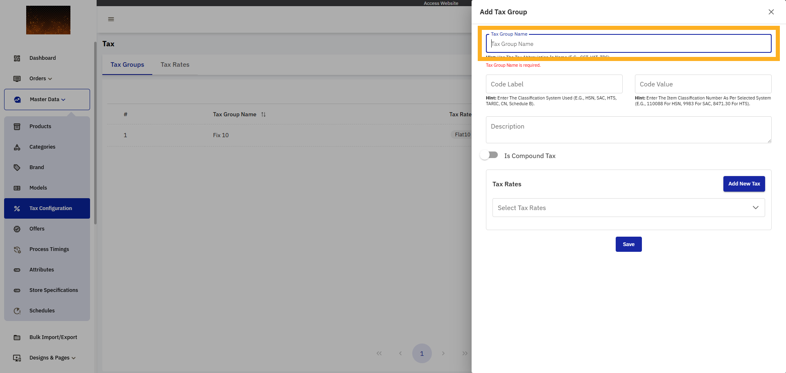The width and height of the screenshot is (786, 373).
Task: Click the Add New Tax button
Action: (744, 184)
